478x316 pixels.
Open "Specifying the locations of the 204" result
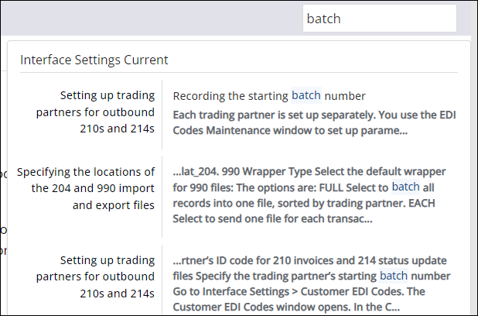(86, 187)
